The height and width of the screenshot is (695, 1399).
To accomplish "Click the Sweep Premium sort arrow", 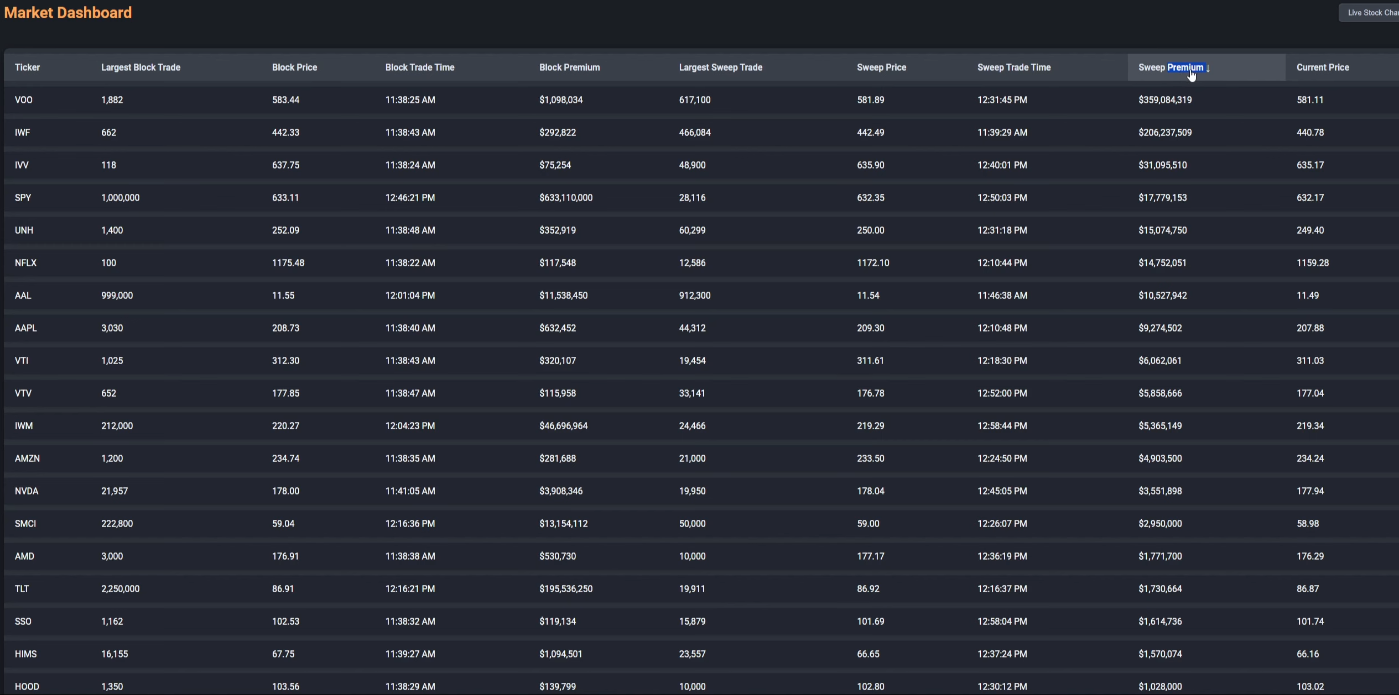I will [1208, 68].
